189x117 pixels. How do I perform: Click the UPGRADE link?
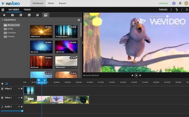click(163, 3)
